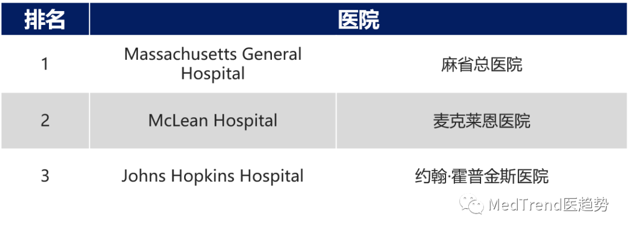Select the rank number 3 cell
The image size is (629, 232).
coord(45,176)
